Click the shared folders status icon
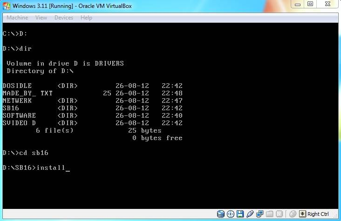This screenshot has width=341, height=221. (269, 214)
